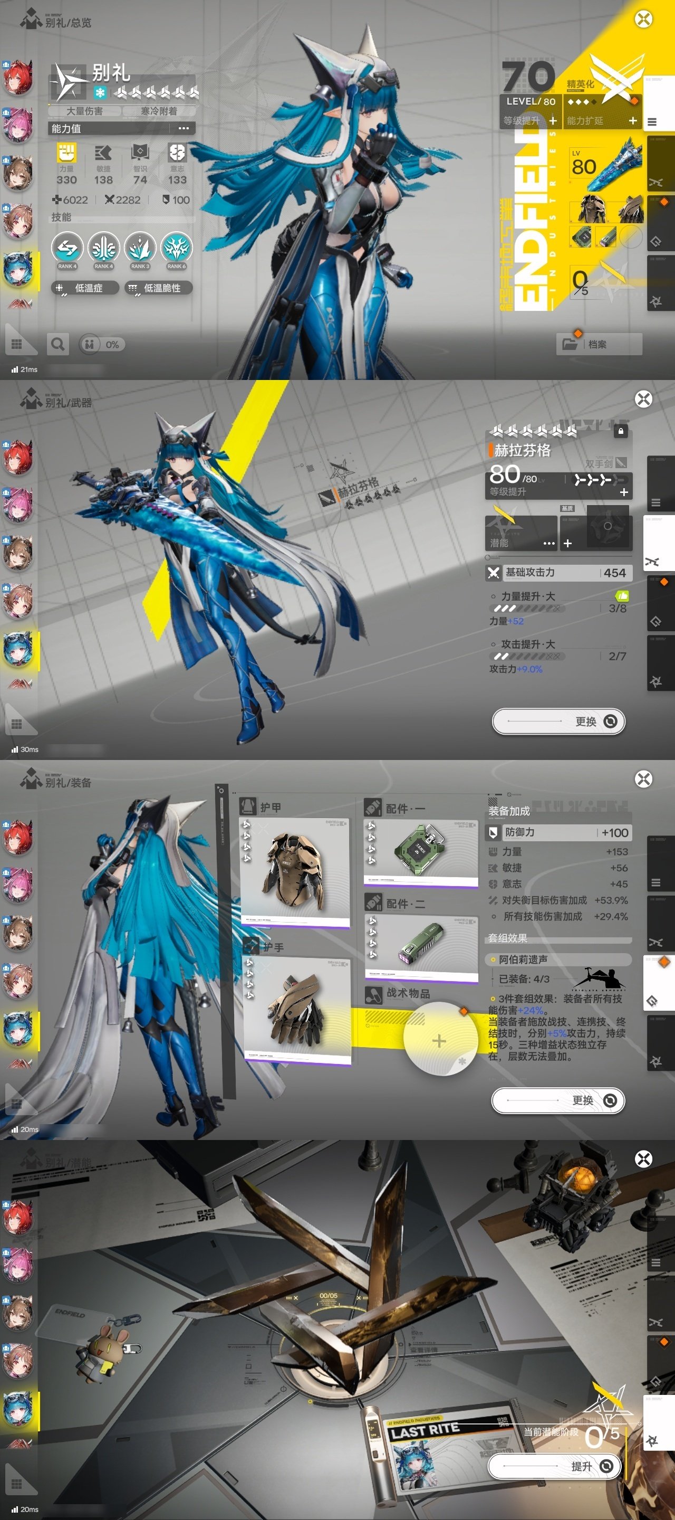
Task: Open the 低温脆性 status tag
Action: [159, 288]
